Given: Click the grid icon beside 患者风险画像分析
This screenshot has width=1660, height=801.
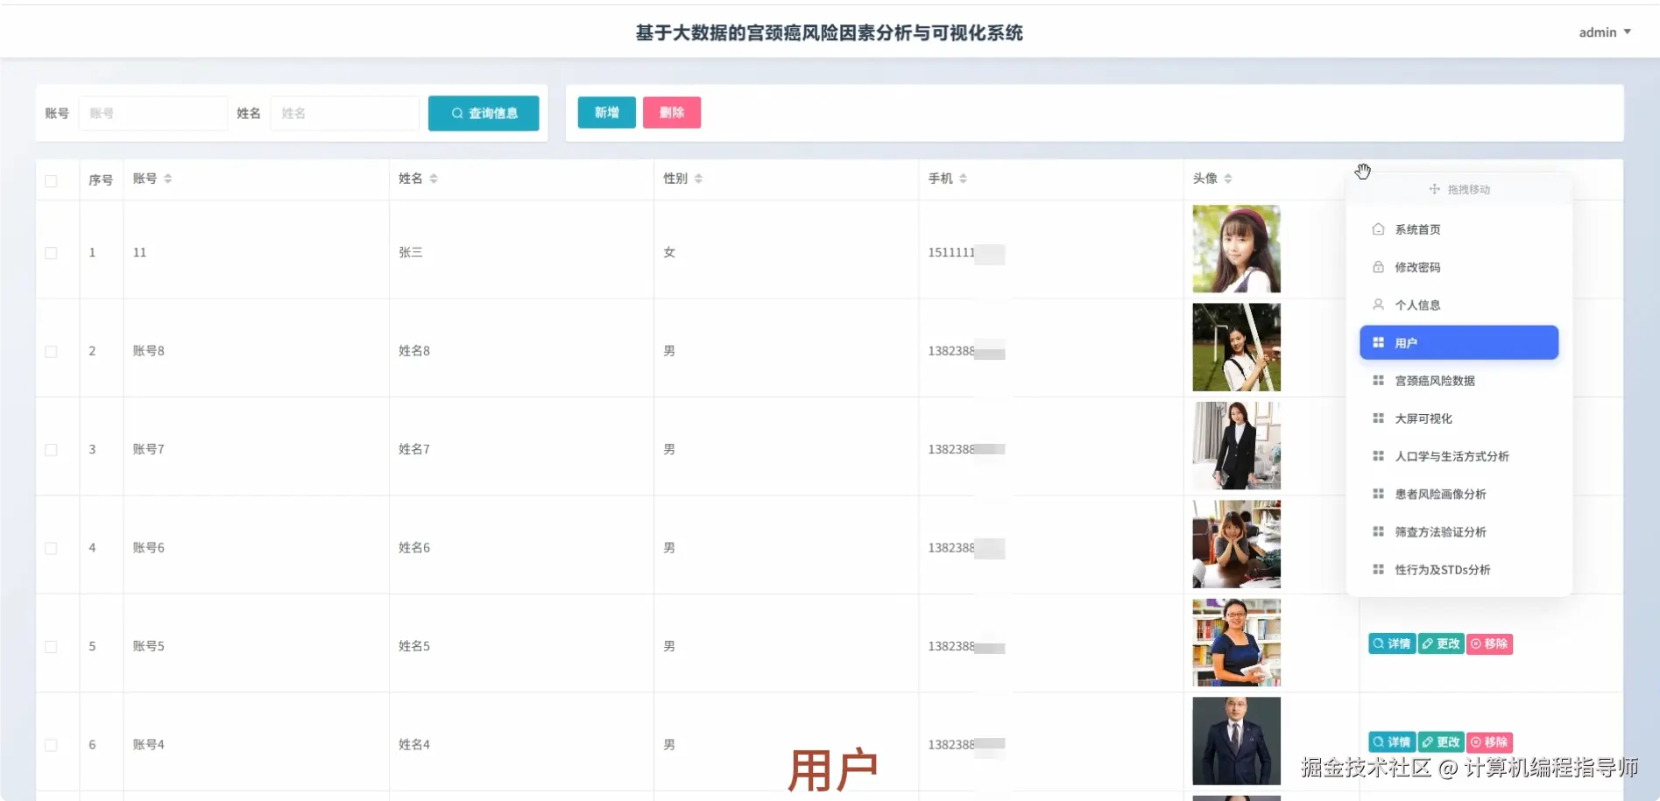Looking at the screenshot, I should [1378, 493].
